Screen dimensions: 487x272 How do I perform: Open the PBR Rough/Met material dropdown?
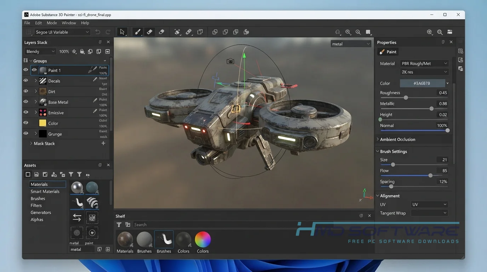pos(424,63)
